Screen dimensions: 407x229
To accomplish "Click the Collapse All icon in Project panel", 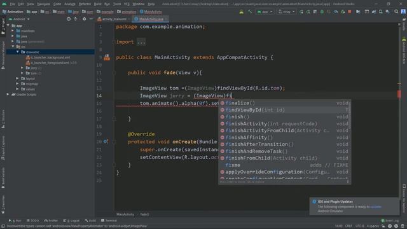I will coord(76,19).
